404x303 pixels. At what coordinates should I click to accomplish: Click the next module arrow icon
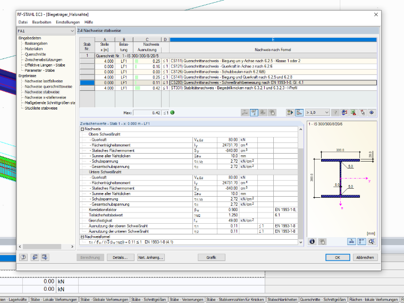click(x=44, y=257)
